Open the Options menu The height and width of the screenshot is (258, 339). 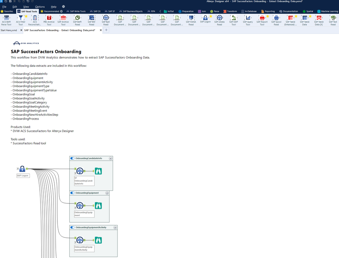[x=40, y=7]
